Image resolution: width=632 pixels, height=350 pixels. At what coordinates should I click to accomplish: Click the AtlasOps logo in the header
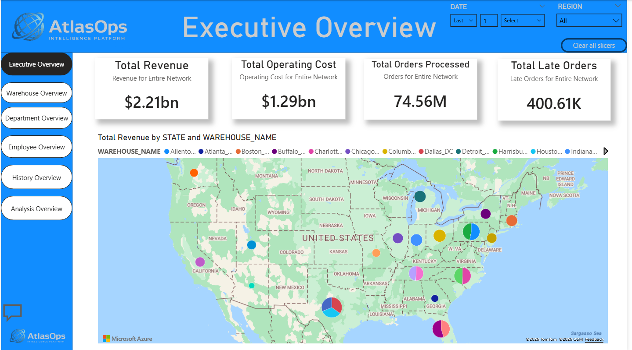[69, 26]
